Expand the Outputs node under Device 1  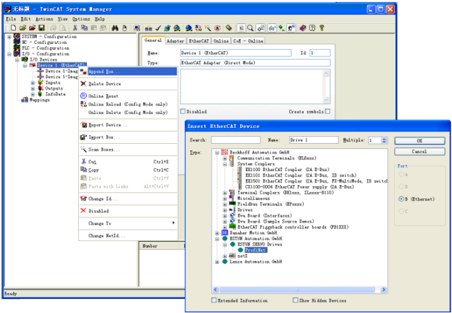[x=32, y=88]
